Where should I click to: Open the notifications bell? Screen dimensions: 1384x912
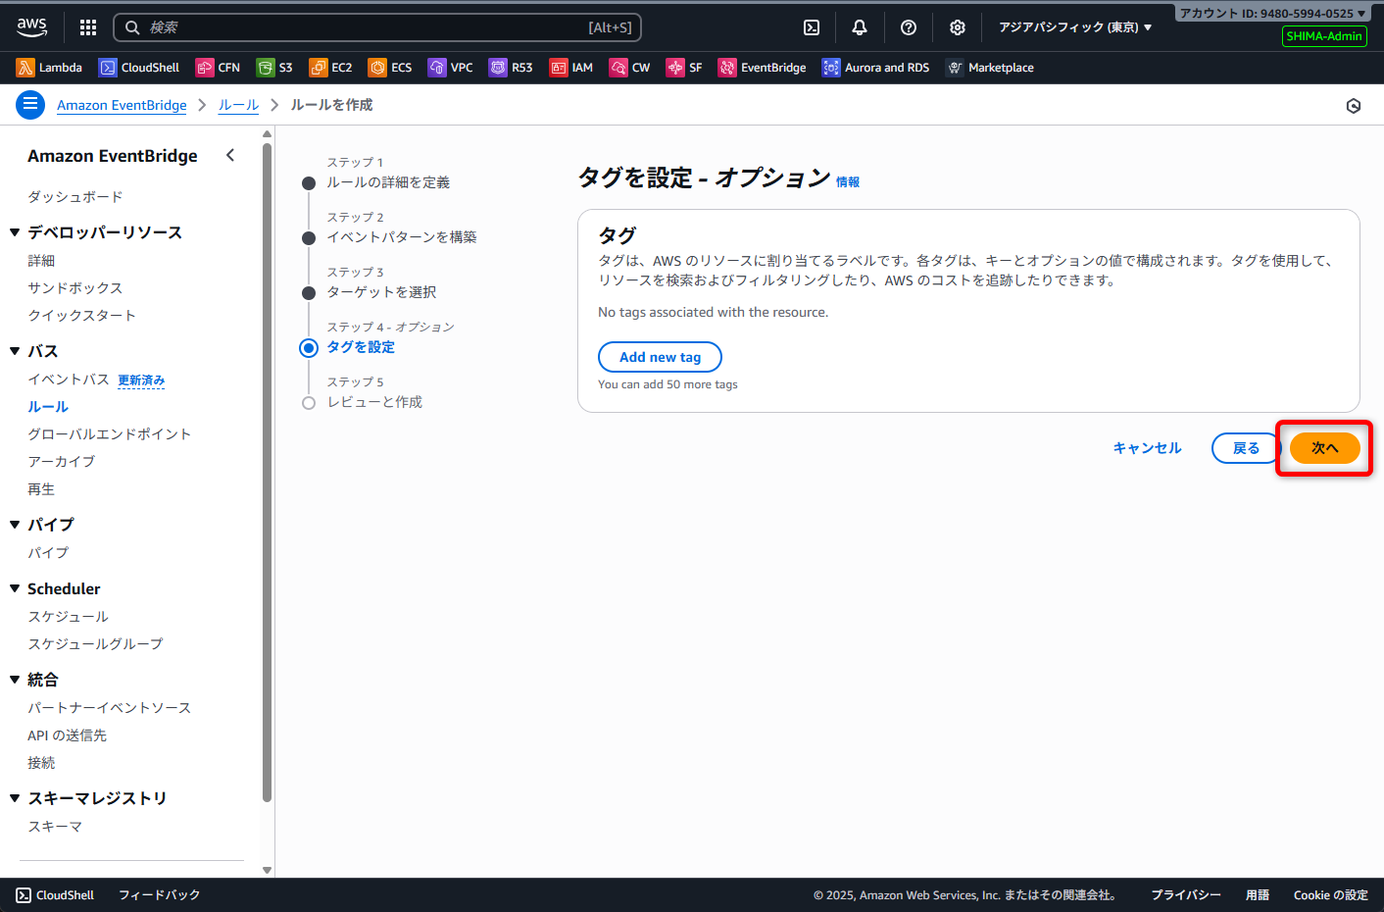pyautogui.click(x=860, y=27)
